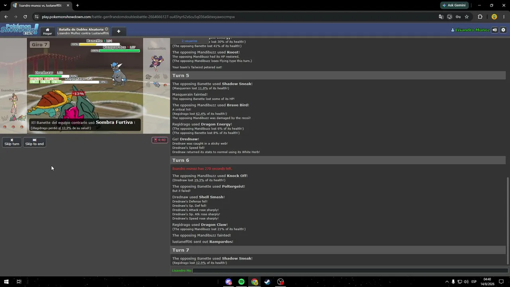The width and height of the screenshot is (510, 287).
Task: Click the Giro 7 turn counter
Action: [39, 45]
